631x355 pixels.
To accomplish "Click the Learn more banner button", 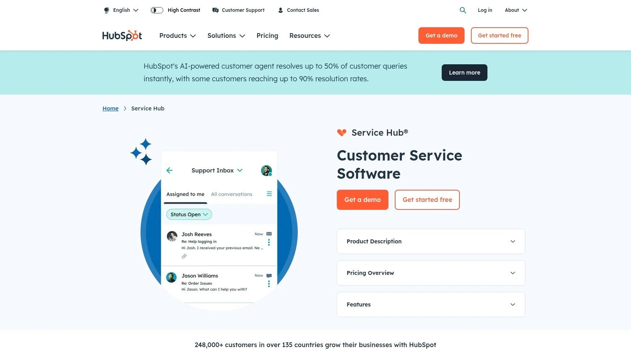I will click(465, 73).
